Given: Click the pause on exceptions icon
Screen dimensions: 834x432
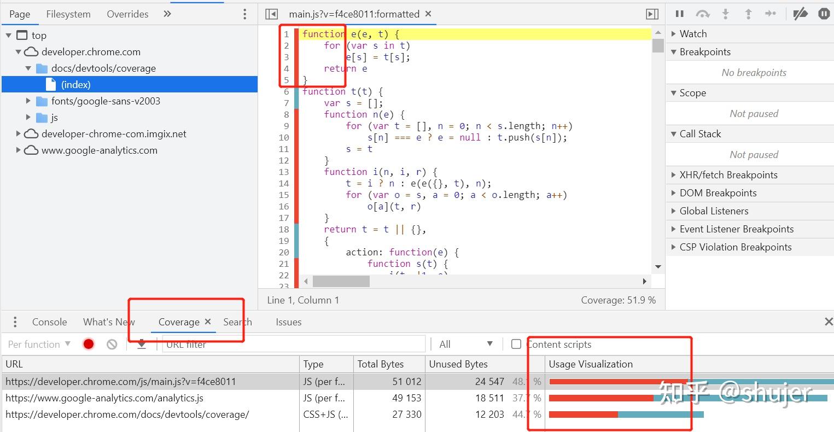Looking at the screenshot, I should pos(824,14).
